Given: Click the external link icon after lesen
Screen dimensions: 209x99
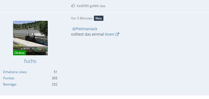Looking at the screenshot, I should coord(117,34).
